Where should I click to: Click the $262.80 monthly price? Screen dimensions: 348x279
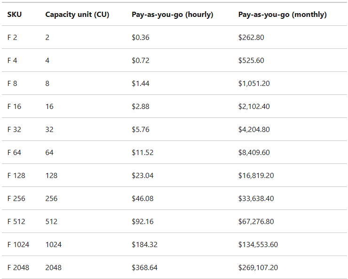(x=251, y=38)
